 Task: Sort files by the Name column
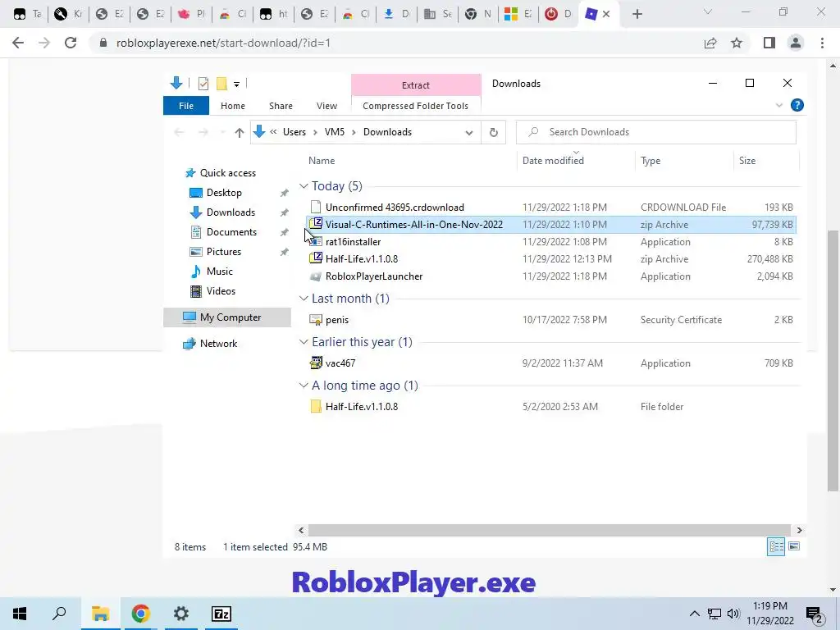coord(322,161)
